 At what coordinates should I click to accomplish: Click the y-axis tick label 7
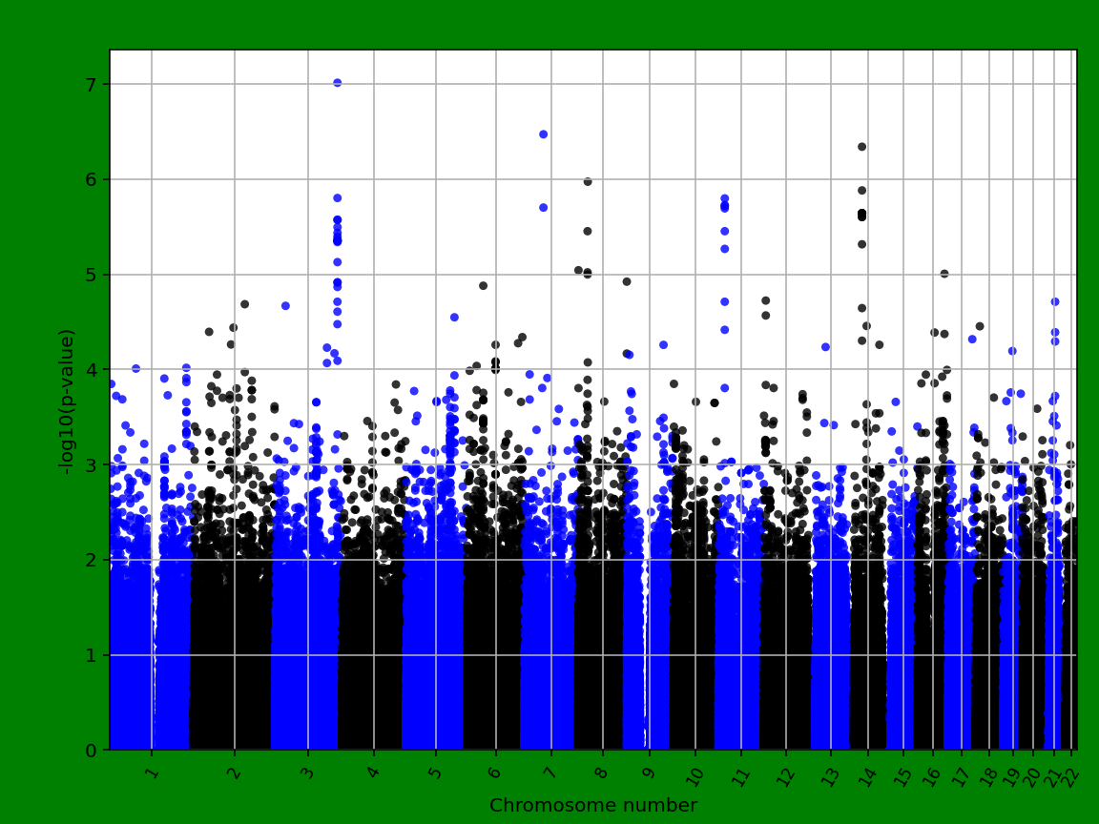pyautogui.click(x=93, y=83)
